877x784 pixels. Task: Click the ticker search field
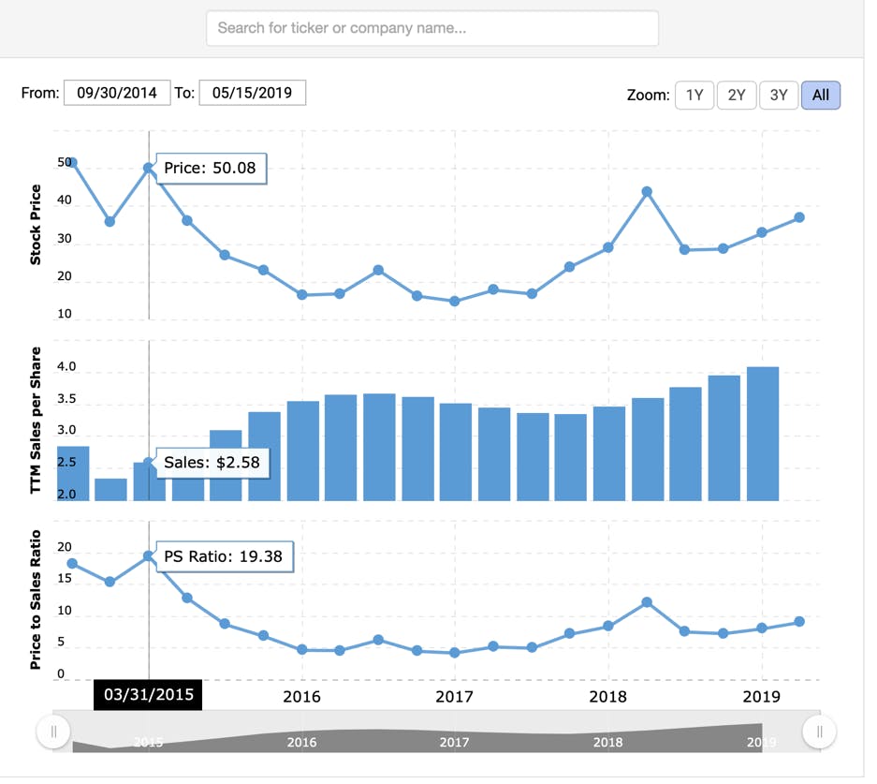point(431,28)
